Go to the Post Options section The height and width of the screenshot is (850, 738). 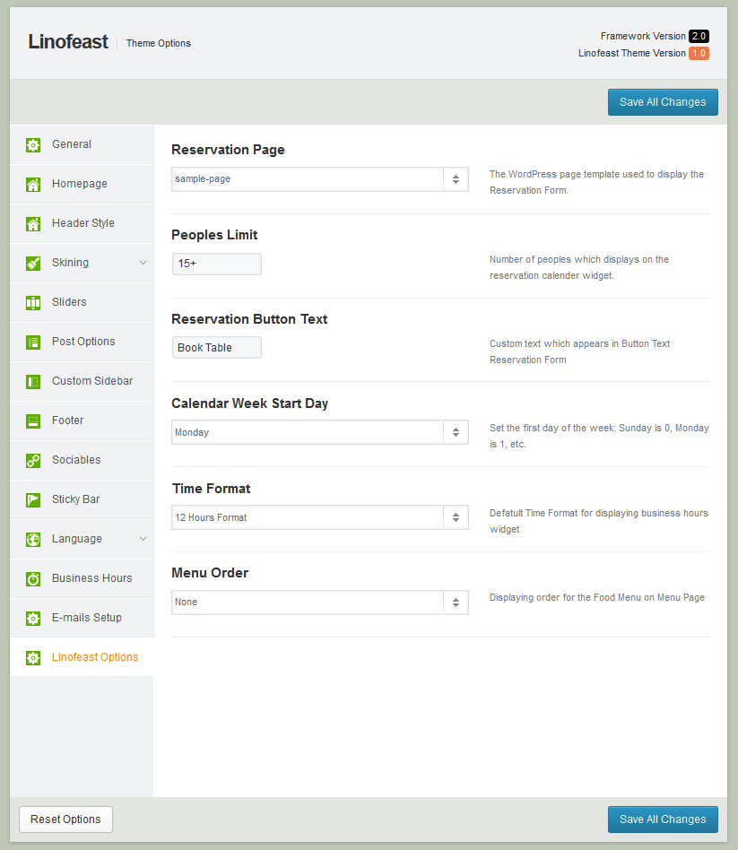[83, 342]
